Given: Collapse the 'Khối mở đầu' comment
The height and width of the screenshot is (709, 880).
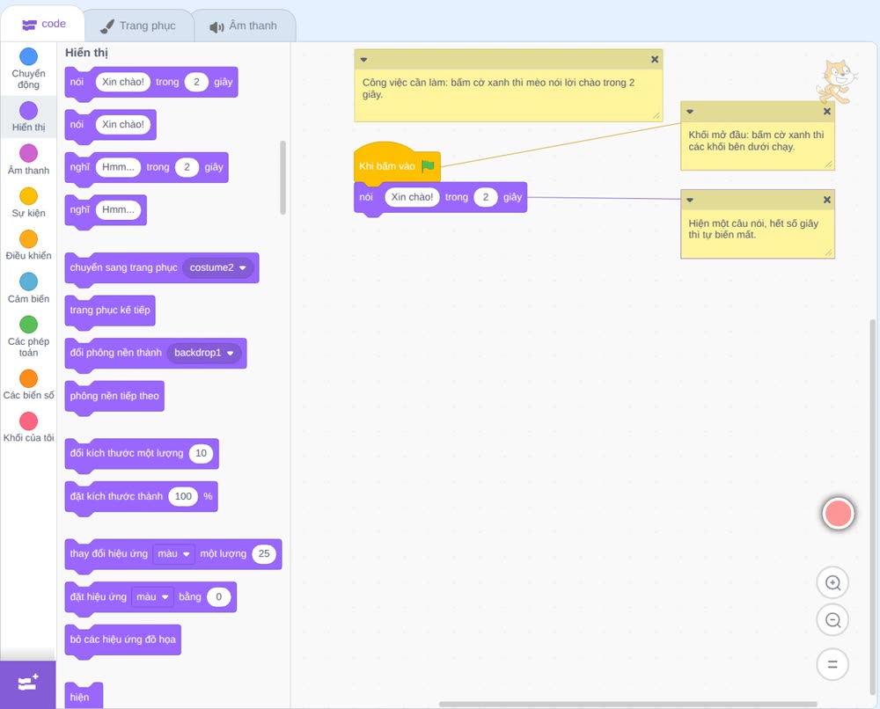Looking at the screenshot, I should [690, 112].
